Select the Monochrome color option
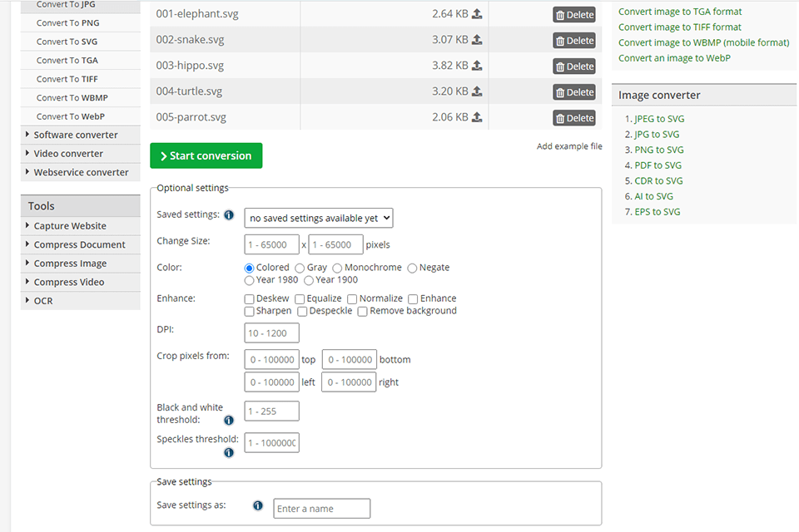799x532 pixels. 337,268
